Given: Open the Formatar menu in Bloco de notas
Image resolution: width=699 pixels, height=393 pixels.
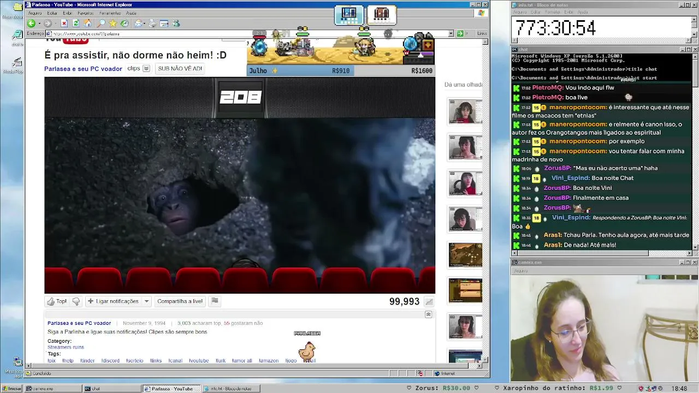Looking at the screenshot, I should tap(553, 12).
